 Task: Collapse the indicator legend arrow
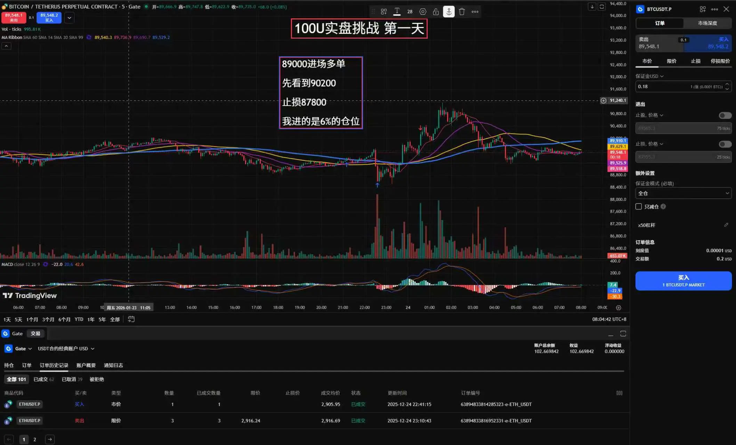[6, 46]
